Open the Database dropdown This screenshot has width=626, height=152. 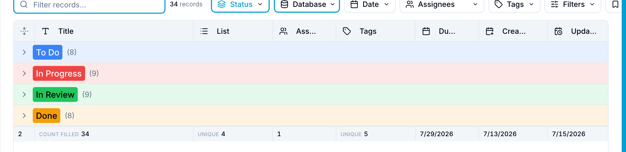pyautogui.click(x=307, y=4)
